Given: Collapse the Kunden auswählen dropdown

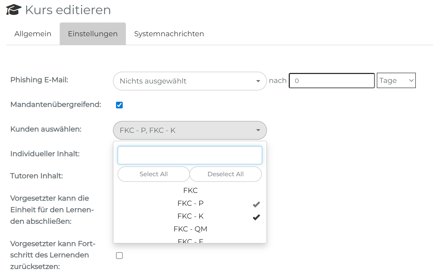Looking at the screenshot, I should click(190, 130).
